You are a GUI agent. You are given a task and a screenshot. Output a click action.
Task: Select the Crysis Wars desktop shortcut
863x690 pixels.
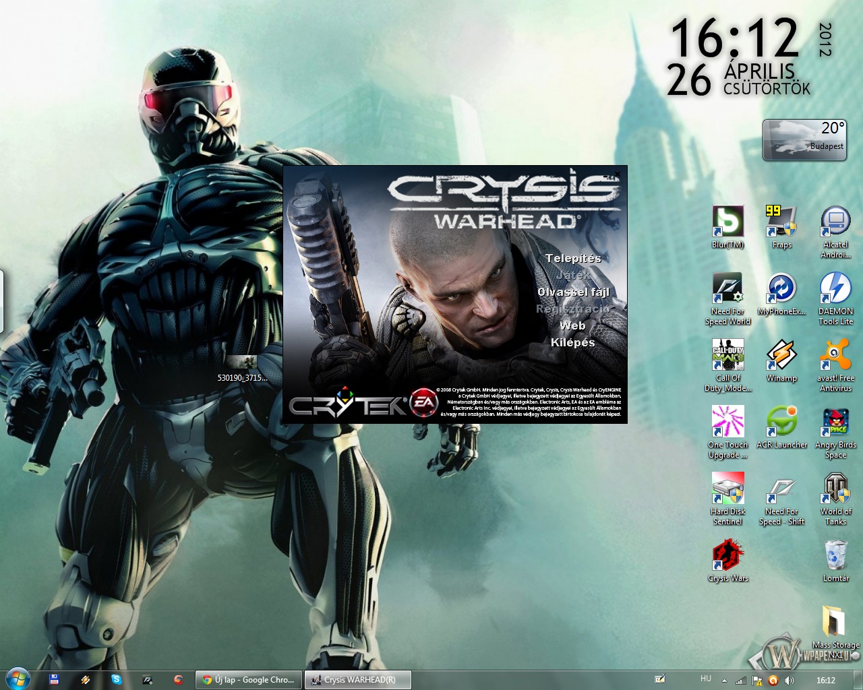pos(728,561)
